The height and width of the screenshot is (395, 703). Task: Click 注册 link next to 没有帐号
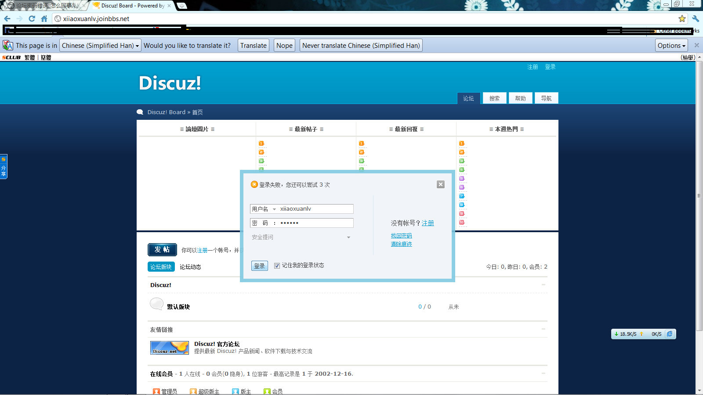tap(428, 223)
